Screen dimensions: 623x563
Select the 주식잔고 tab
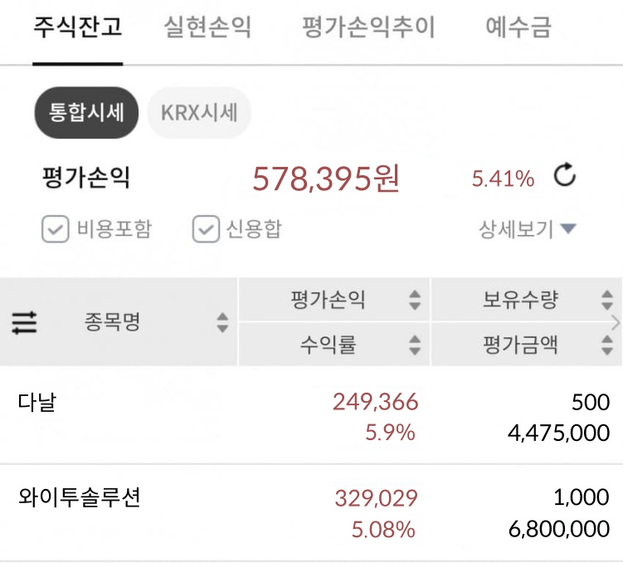[x=78, y=27]
